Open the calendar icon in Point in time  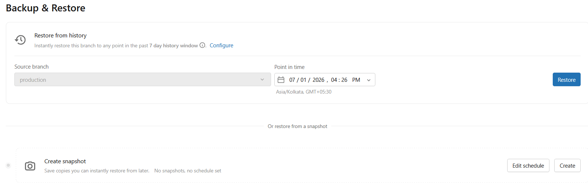tap(281, 80)
